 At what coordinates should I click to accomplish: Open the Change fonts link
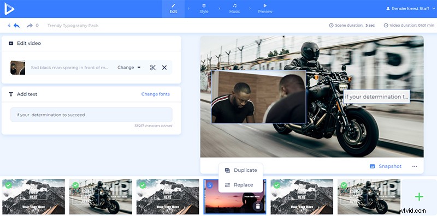tap(156, 94)
